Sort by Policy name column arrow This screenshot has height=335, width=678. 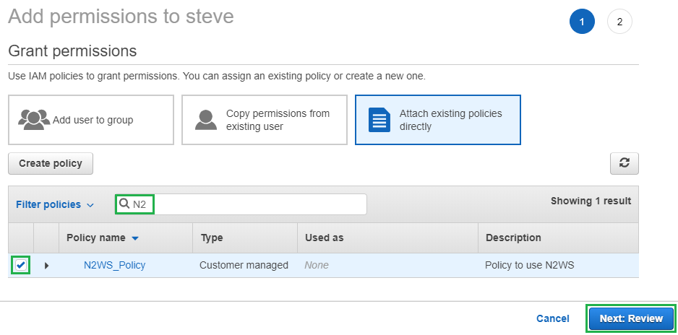(x=135, y=238)
